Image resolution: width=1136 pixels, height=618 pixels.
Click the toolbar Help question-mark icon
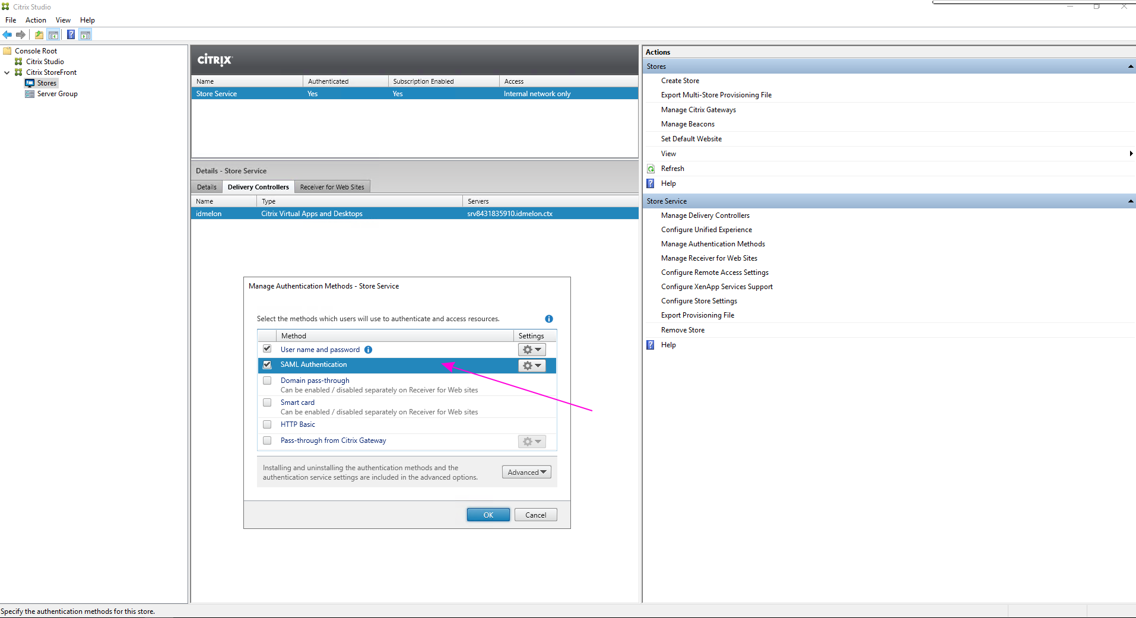71,34
